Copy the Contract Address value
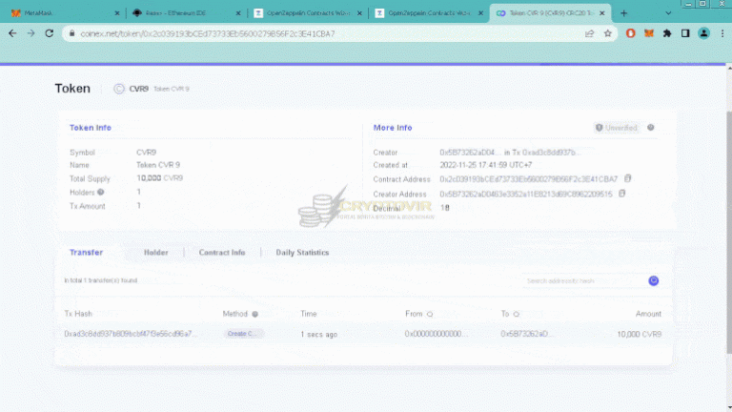The height and width of the screenshot is (412, 732). pyautogui.click(x=627, y=178)
